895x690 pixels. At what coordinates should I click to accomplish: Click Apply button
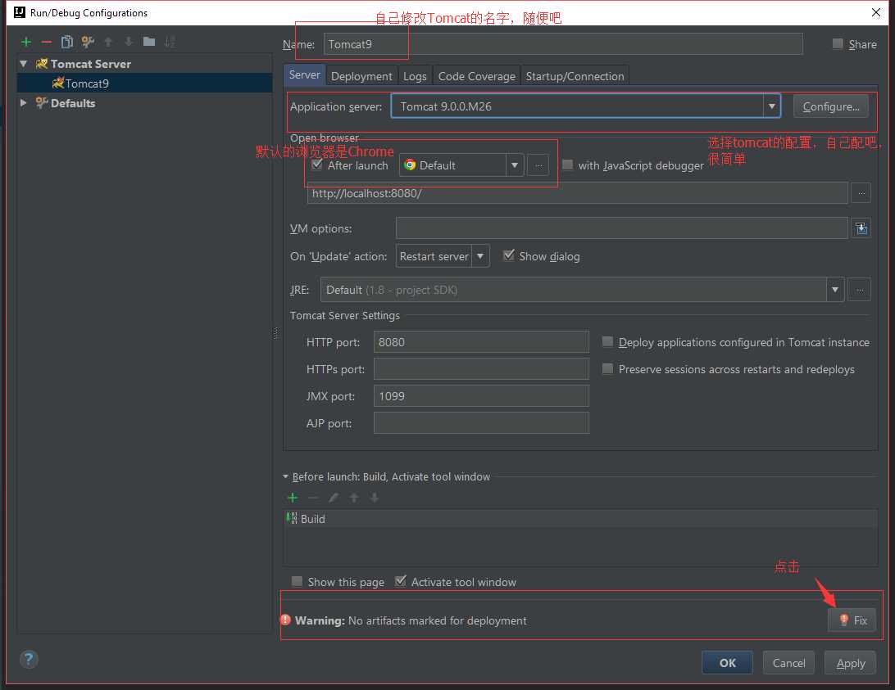tap(851, 663)
